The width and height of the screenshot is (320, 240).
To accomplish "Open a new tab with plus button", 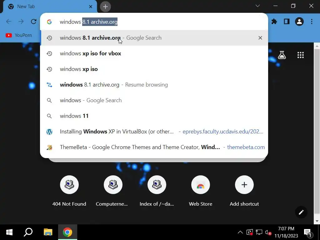I will coord(105,7).
